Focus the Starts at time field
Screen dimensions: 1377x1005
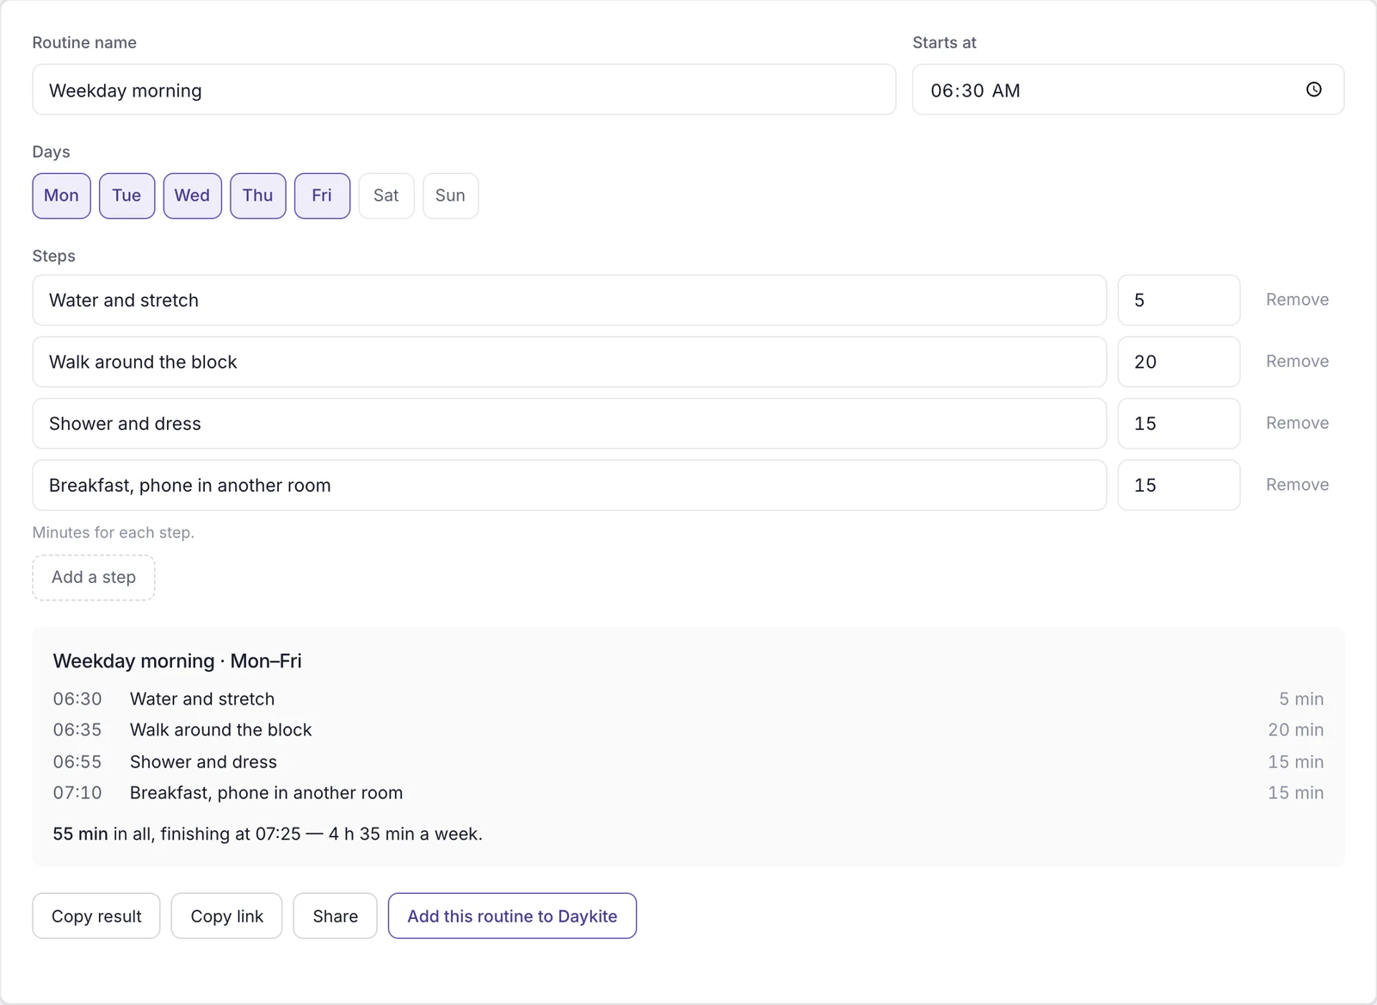point(1127,90)
